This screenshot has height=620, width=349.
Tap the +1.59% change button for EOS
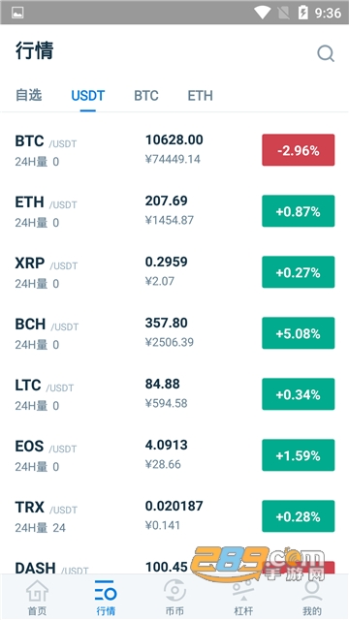(x=299, y=455)
